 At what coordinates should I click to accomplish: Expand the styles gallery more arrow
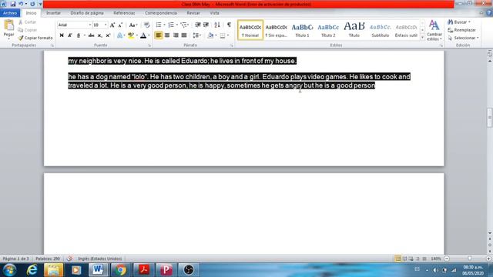point(422,38)
